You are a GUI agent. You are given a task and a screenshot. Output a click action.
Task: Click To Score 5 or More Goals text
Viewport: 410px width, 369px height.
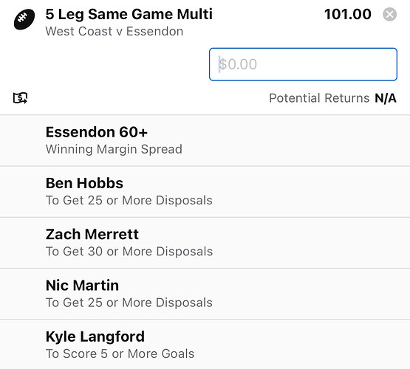click(120, 354)
